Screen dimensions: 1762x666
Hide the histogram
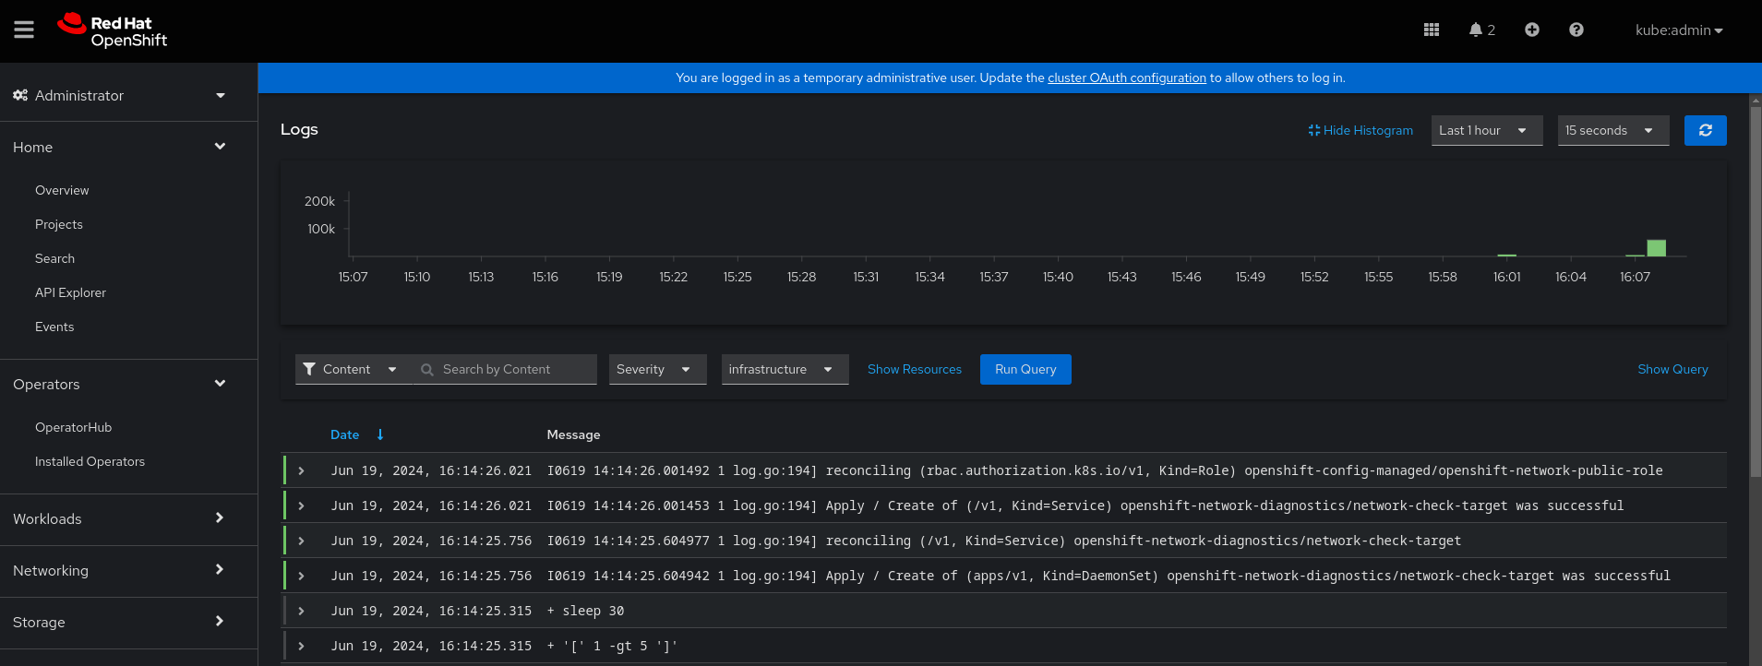pyautogui.click(x=1360, y=130)
